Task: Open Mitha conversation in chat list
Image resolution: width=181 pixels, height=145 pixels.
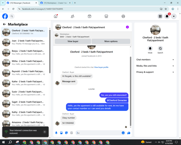Action: point(24,63)
